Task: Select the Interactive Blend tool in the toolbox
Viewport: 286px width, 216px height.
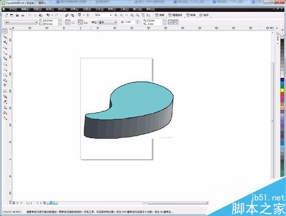Action: click(5, 96)
